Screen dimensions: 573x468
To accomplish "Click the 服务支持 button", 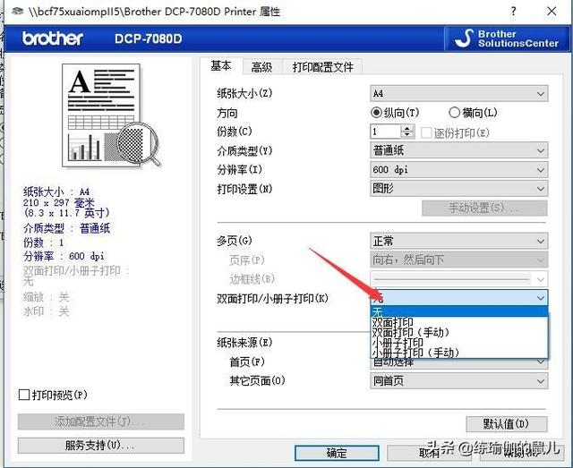I will pos(101,446).
